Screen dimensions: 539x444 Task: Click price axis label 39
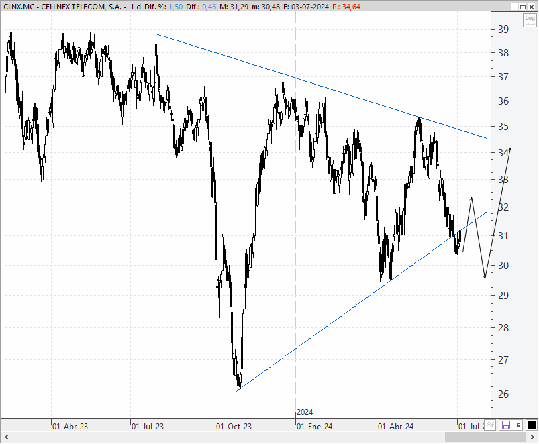click(503, 30)
